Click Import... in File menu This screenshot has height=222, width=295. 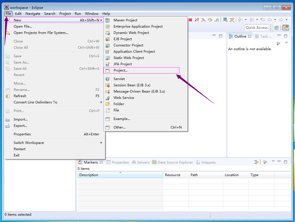pos(54,119)
